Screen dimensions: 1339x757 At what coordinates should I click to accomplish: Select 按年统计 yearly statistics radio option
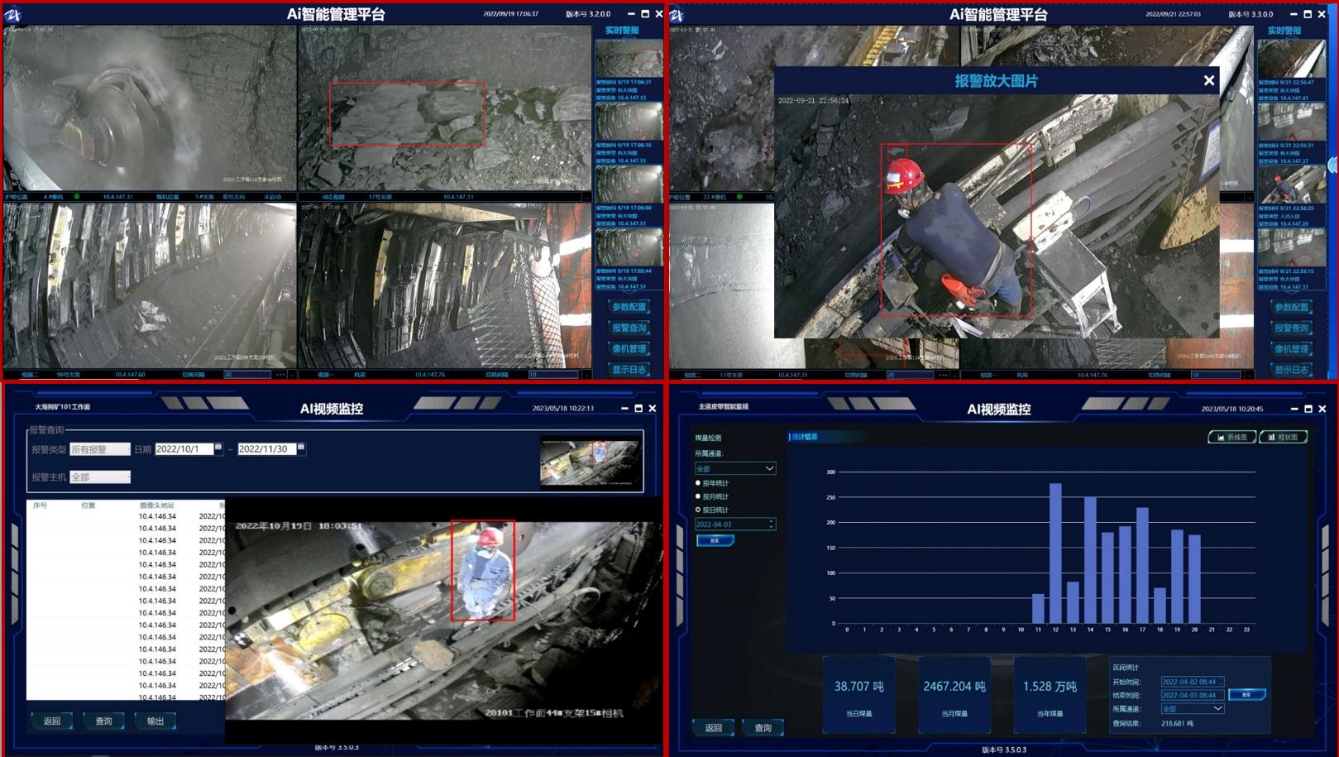point(698,483)
